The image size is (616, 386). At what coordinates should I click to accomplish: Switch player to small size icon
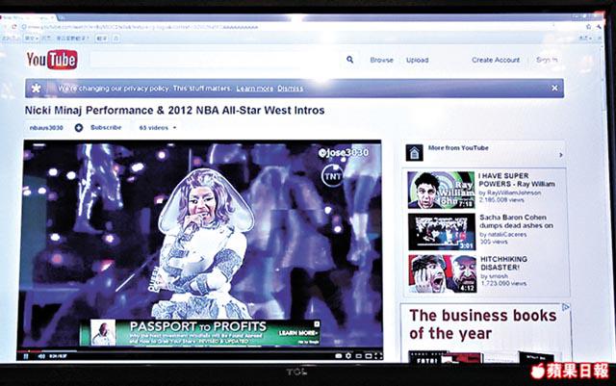[358, 356]
